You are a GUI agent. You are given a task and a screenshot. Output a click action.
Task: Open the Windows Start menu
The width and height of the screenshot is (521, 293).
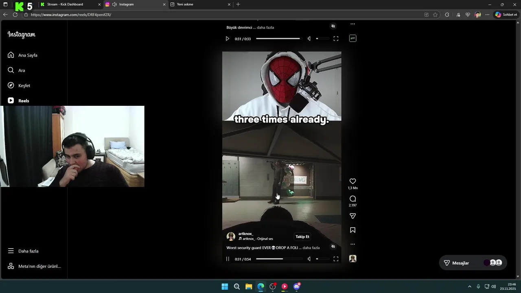coord(225,286)
